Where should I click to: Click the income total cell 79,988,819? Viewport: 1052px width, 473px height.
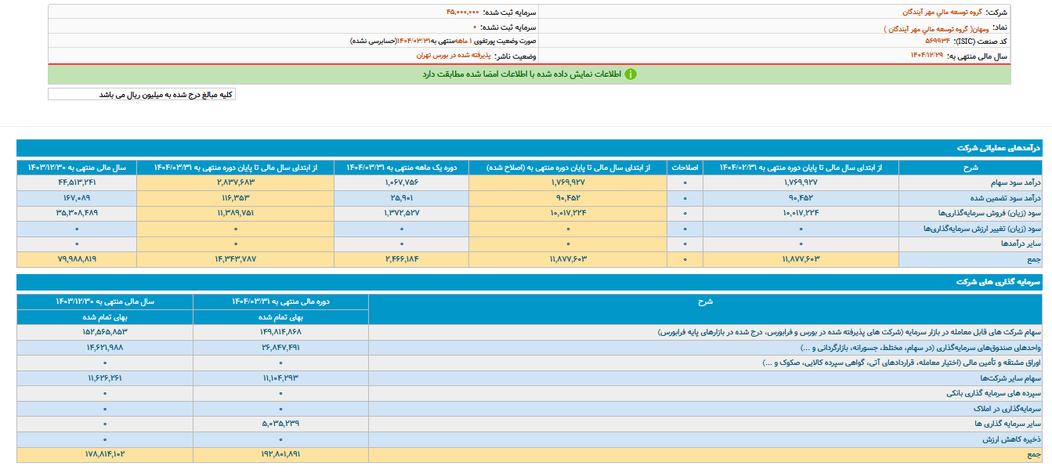[77, 259]
